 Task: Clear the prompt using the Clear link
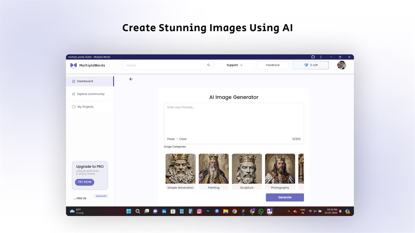183,139
